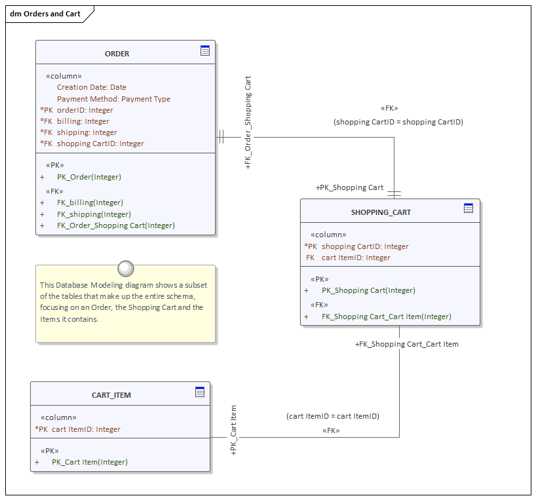Click the +FK_Shopping Cart_Cart Item connector label
The image size is (536, 500).
[407, 344]
